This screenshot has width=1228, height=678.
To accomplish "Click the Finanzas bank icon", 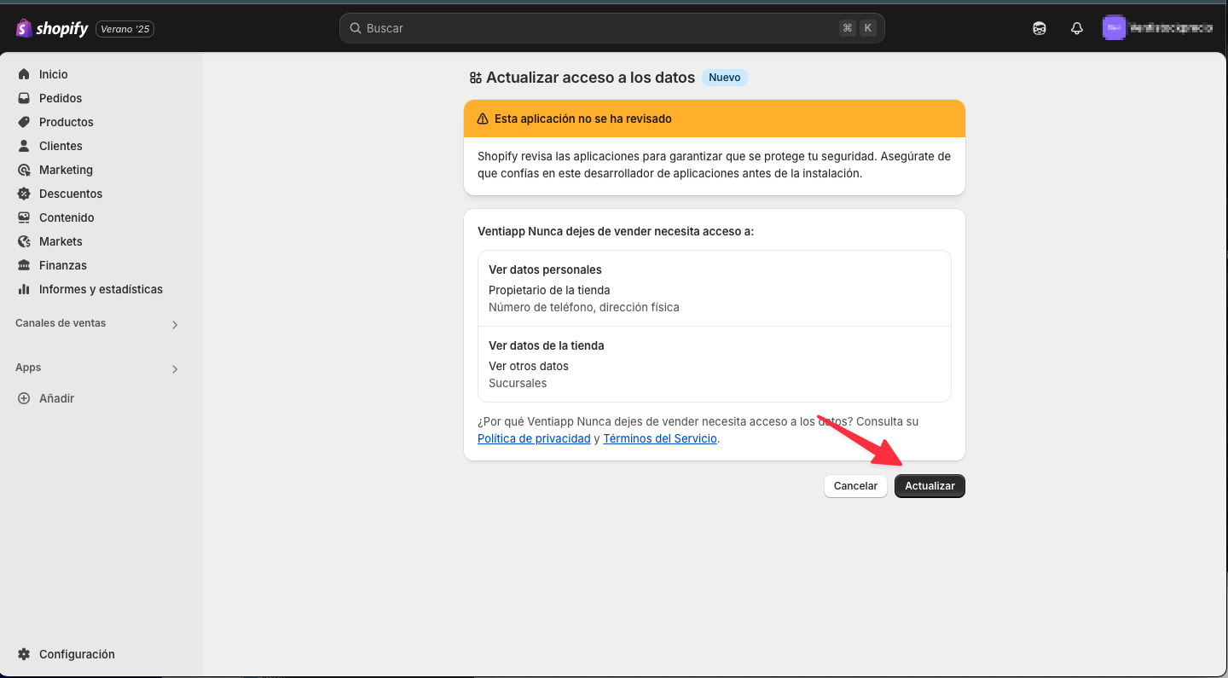I will (24, 265).
